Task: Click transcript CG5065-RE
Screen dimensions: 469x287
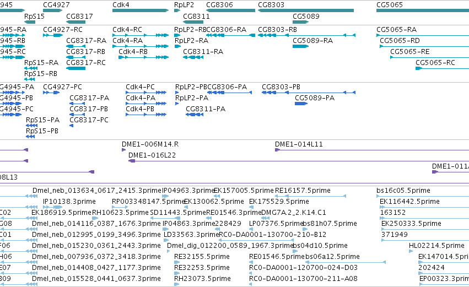Action: pyautogui.click(x=410, y=52)
